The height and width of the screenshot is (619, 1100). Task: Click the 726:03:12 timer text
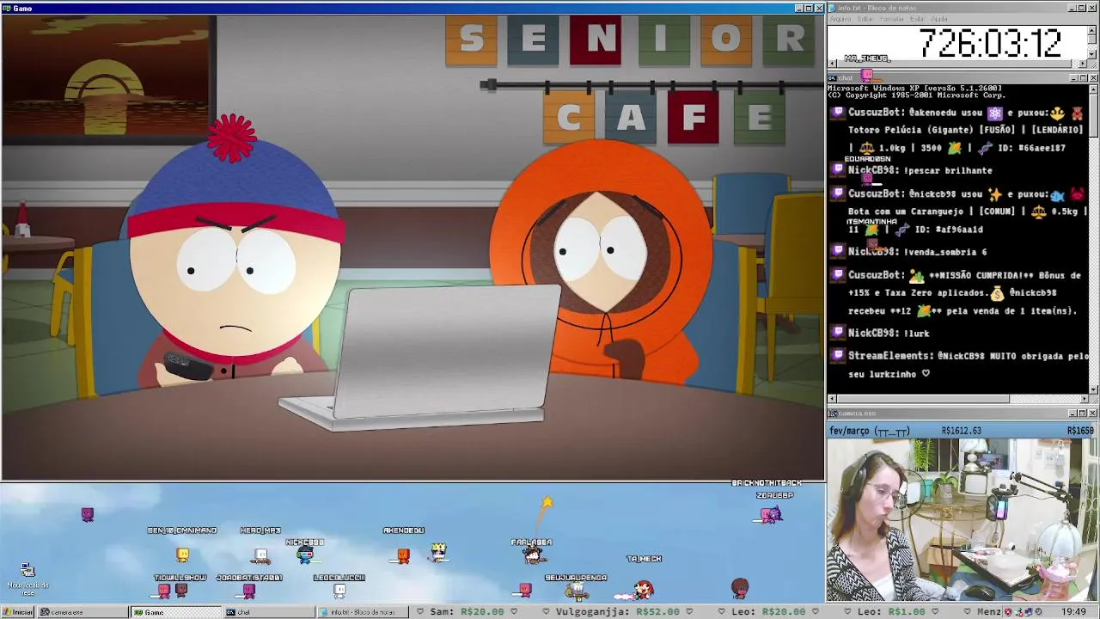tap(990, 42)
